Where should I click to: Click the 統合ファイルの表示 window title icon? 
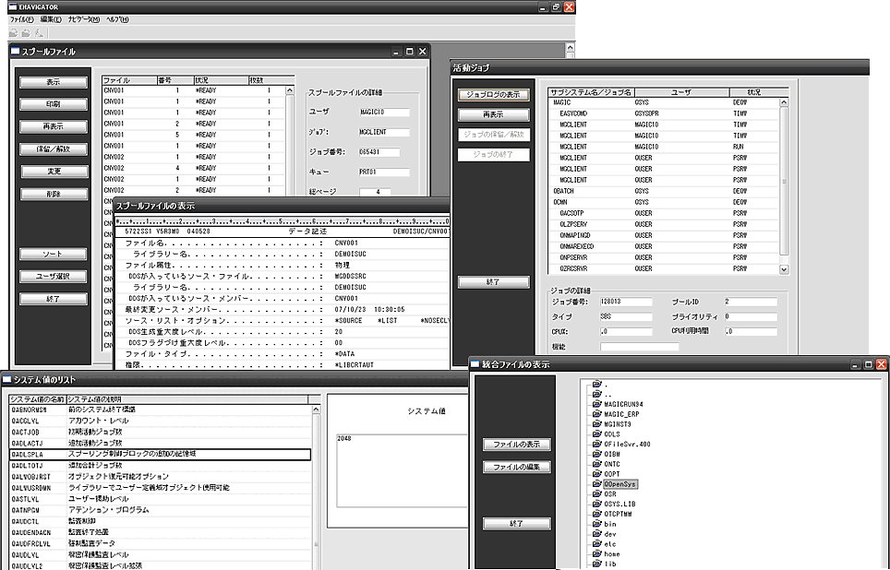point(475,364)
